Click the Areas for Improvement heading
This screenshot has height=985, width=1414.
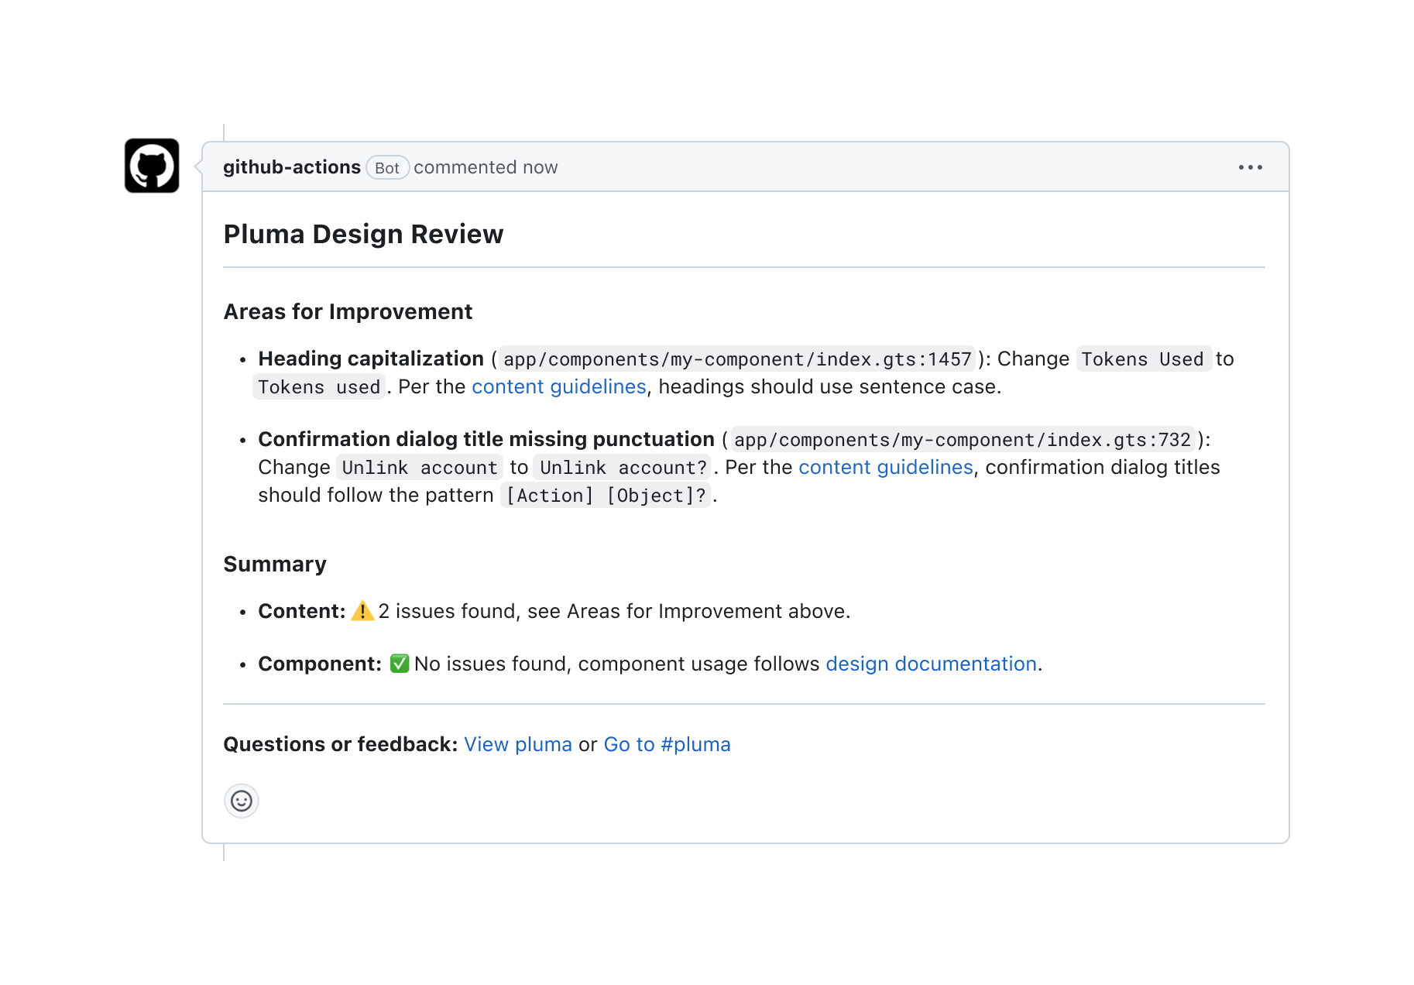[348, 311]
